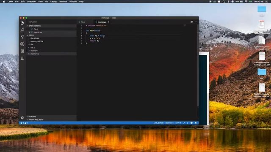Open the top blue folder on desktop
The width and height of the screenshot is (271, 152).
pos(262,9)
